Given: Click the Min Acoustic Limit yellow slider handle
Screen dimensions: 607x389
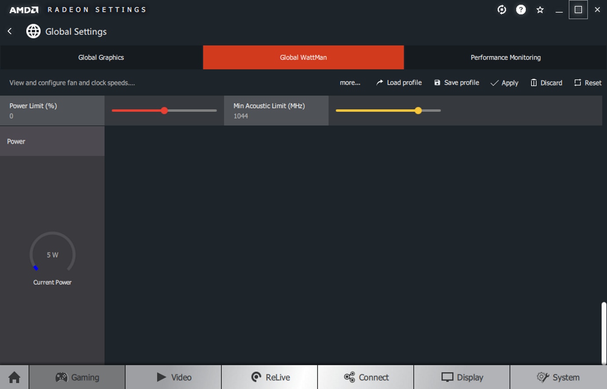Looking at the screenshot, I should (418, 111).
